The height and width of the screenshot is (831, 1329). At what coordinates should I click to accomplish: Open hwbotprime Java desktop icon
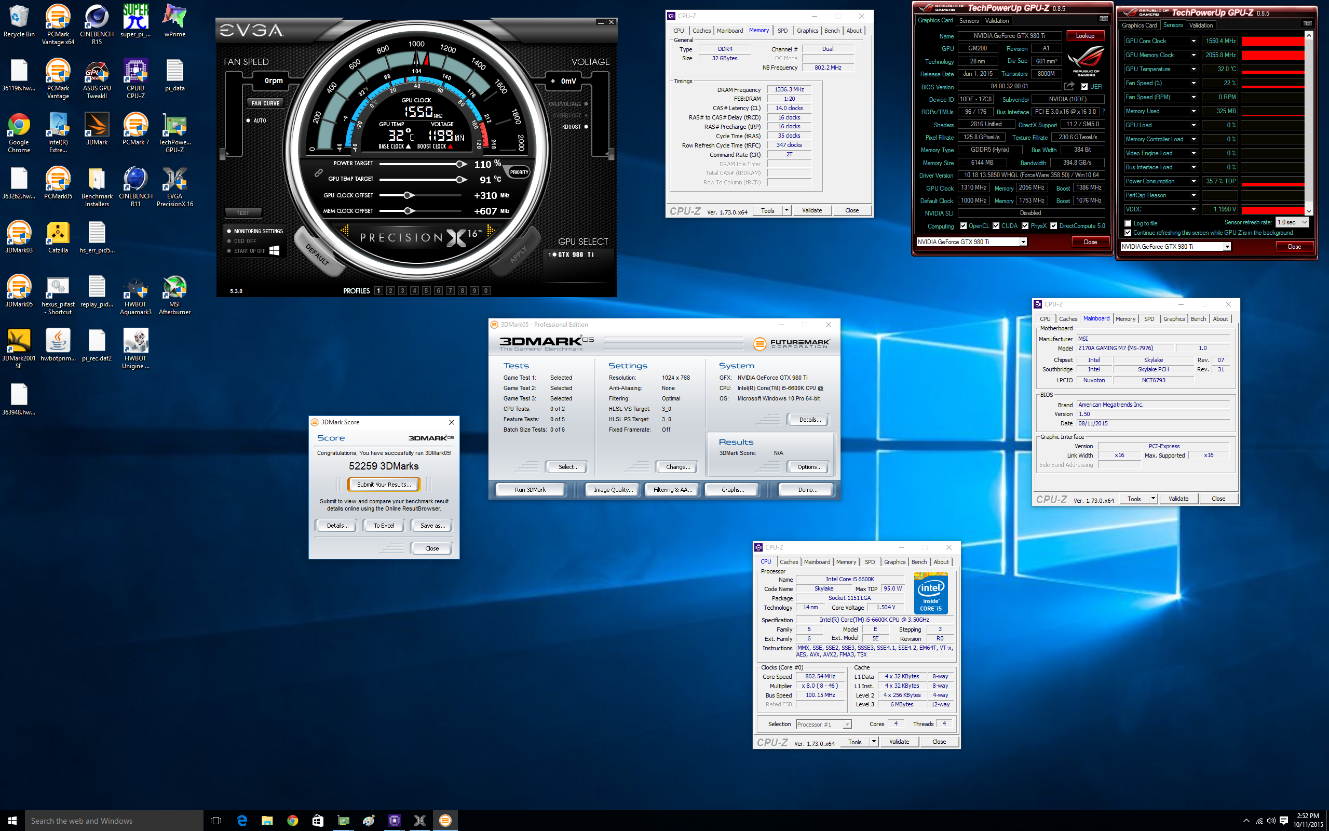coord(58,345)
